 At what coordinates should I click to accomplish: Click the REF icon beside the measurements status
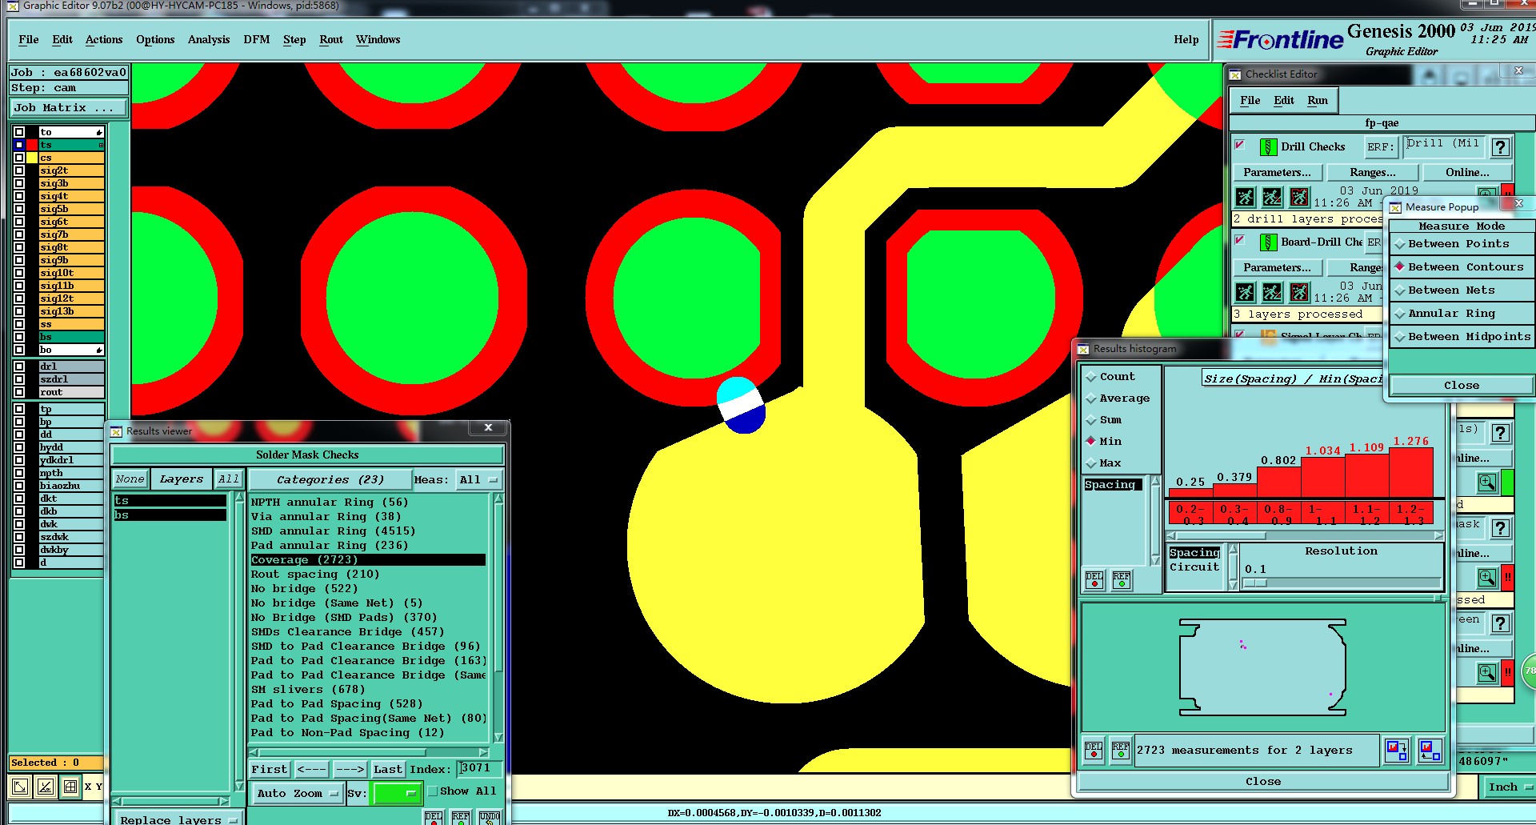tap(1121, 751)
